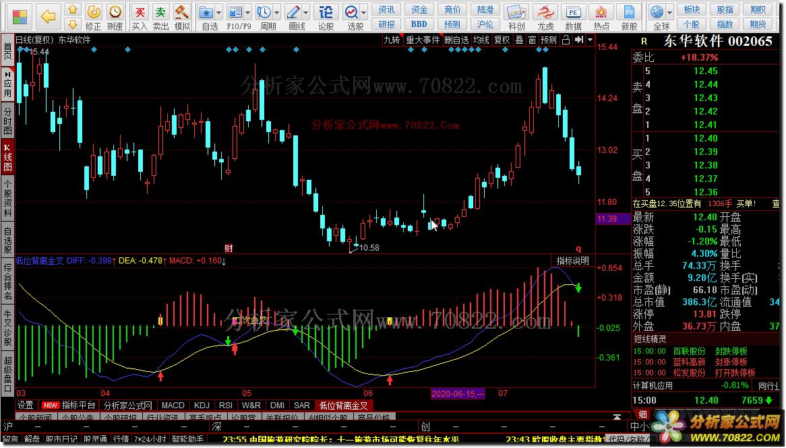Switch to the RSI indicator tab

226,405
